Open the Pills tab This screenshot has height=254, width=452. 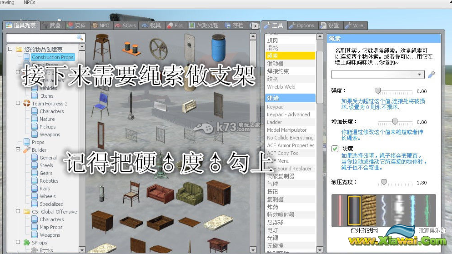click(175, 25)
